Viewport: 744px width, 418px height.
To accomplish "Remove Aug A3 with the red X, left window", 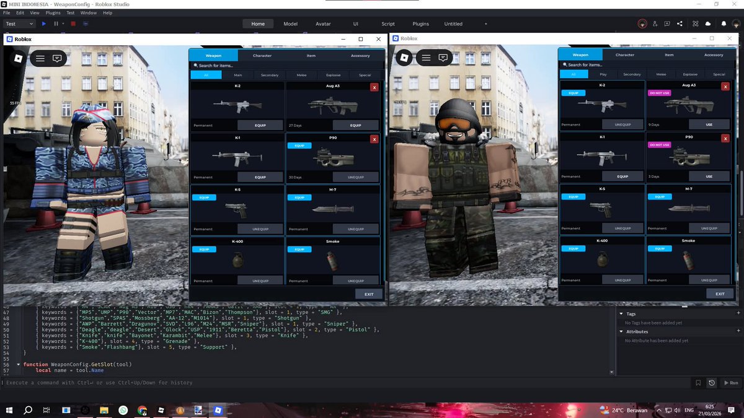I will point(374,87).
